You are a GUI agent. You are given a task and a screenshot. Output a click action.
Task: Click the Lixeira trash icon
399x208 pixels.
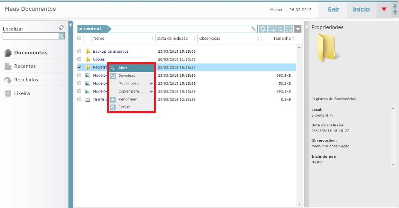point(8,93)
